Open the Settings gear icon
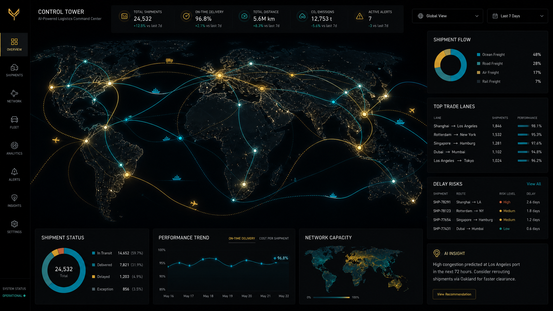 [14, 224]
